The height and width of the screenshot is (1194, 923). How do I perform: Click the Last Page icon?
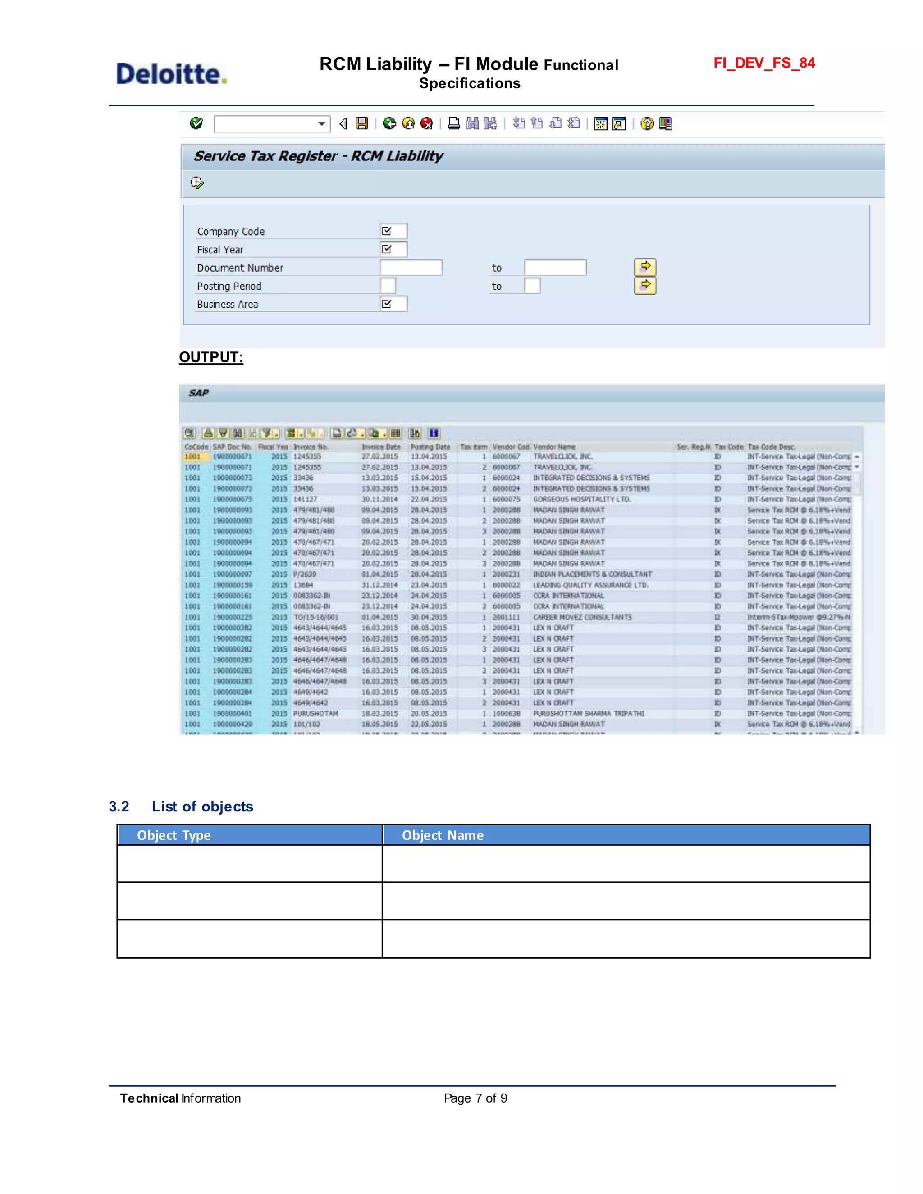(574, 123)
